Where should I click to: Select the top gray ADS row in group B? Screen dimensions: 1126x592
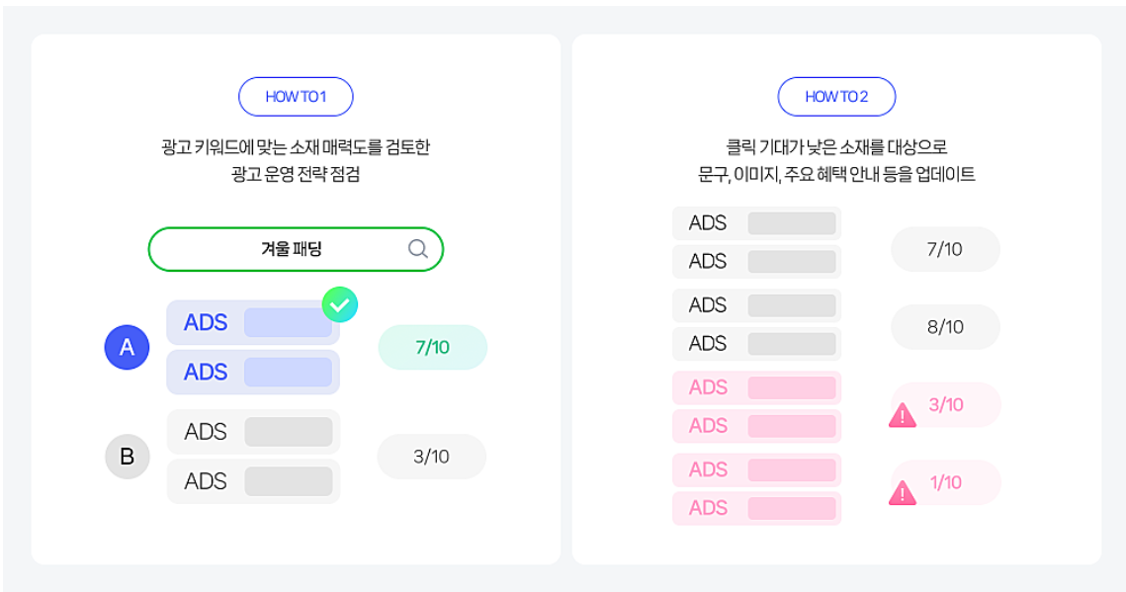point(253,432)
